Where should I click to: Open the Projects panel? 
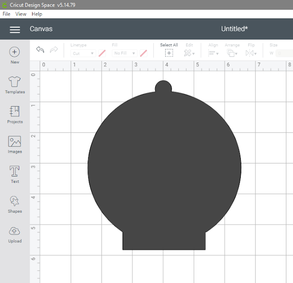coord(15,115)
